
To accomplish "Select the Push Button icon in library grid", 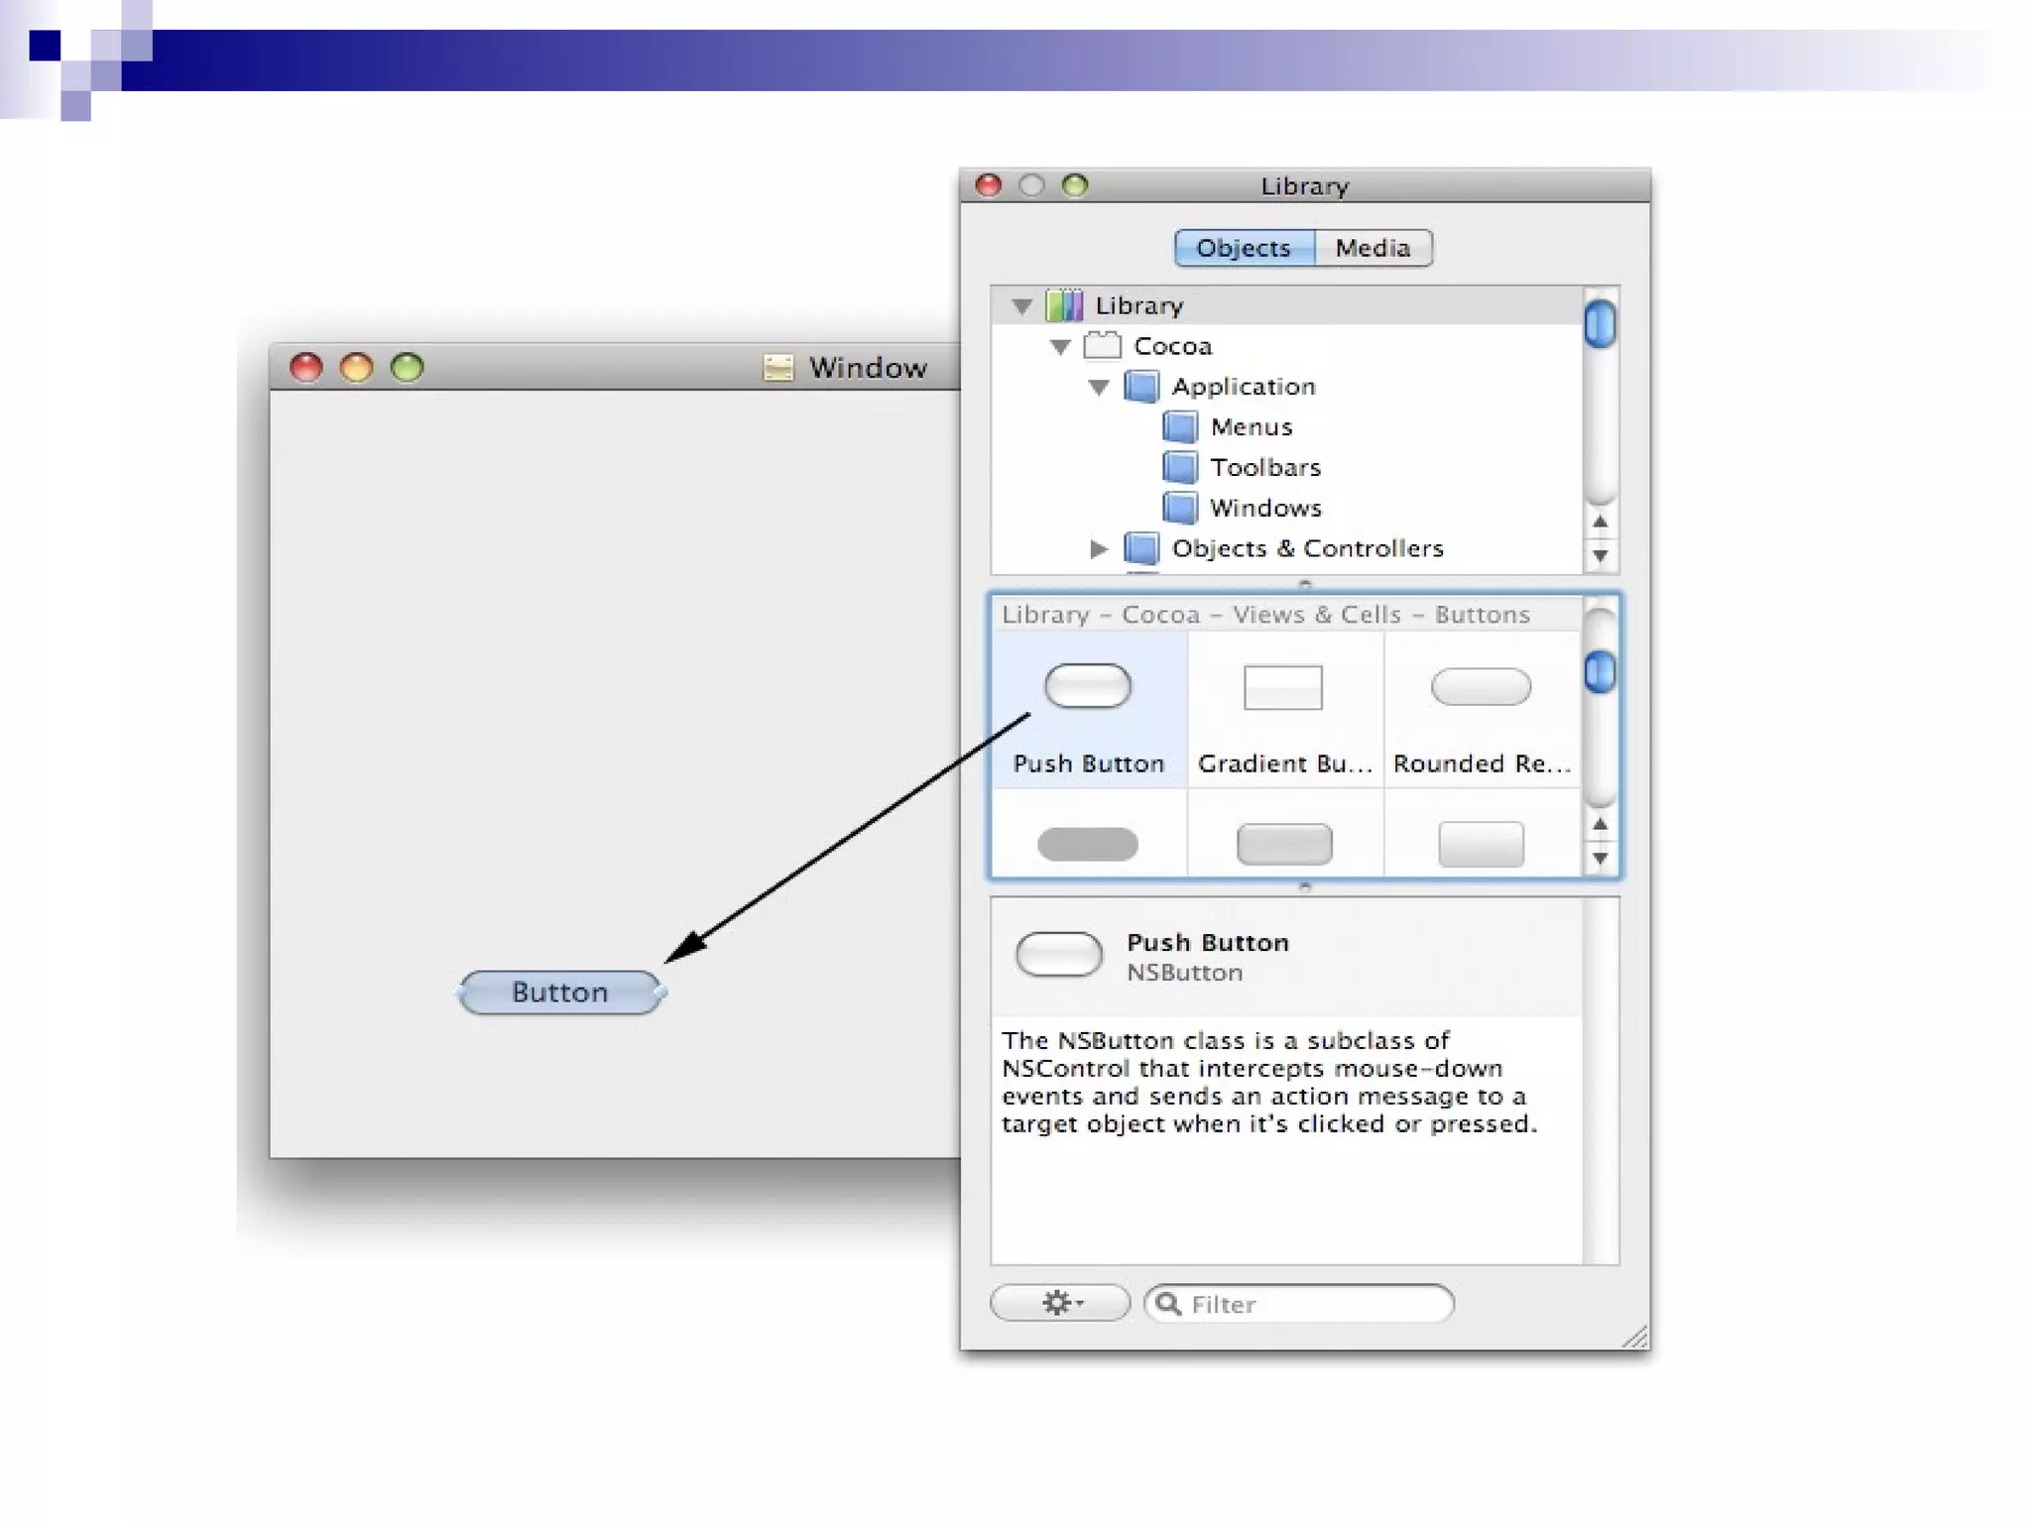I will (1087, 686).
